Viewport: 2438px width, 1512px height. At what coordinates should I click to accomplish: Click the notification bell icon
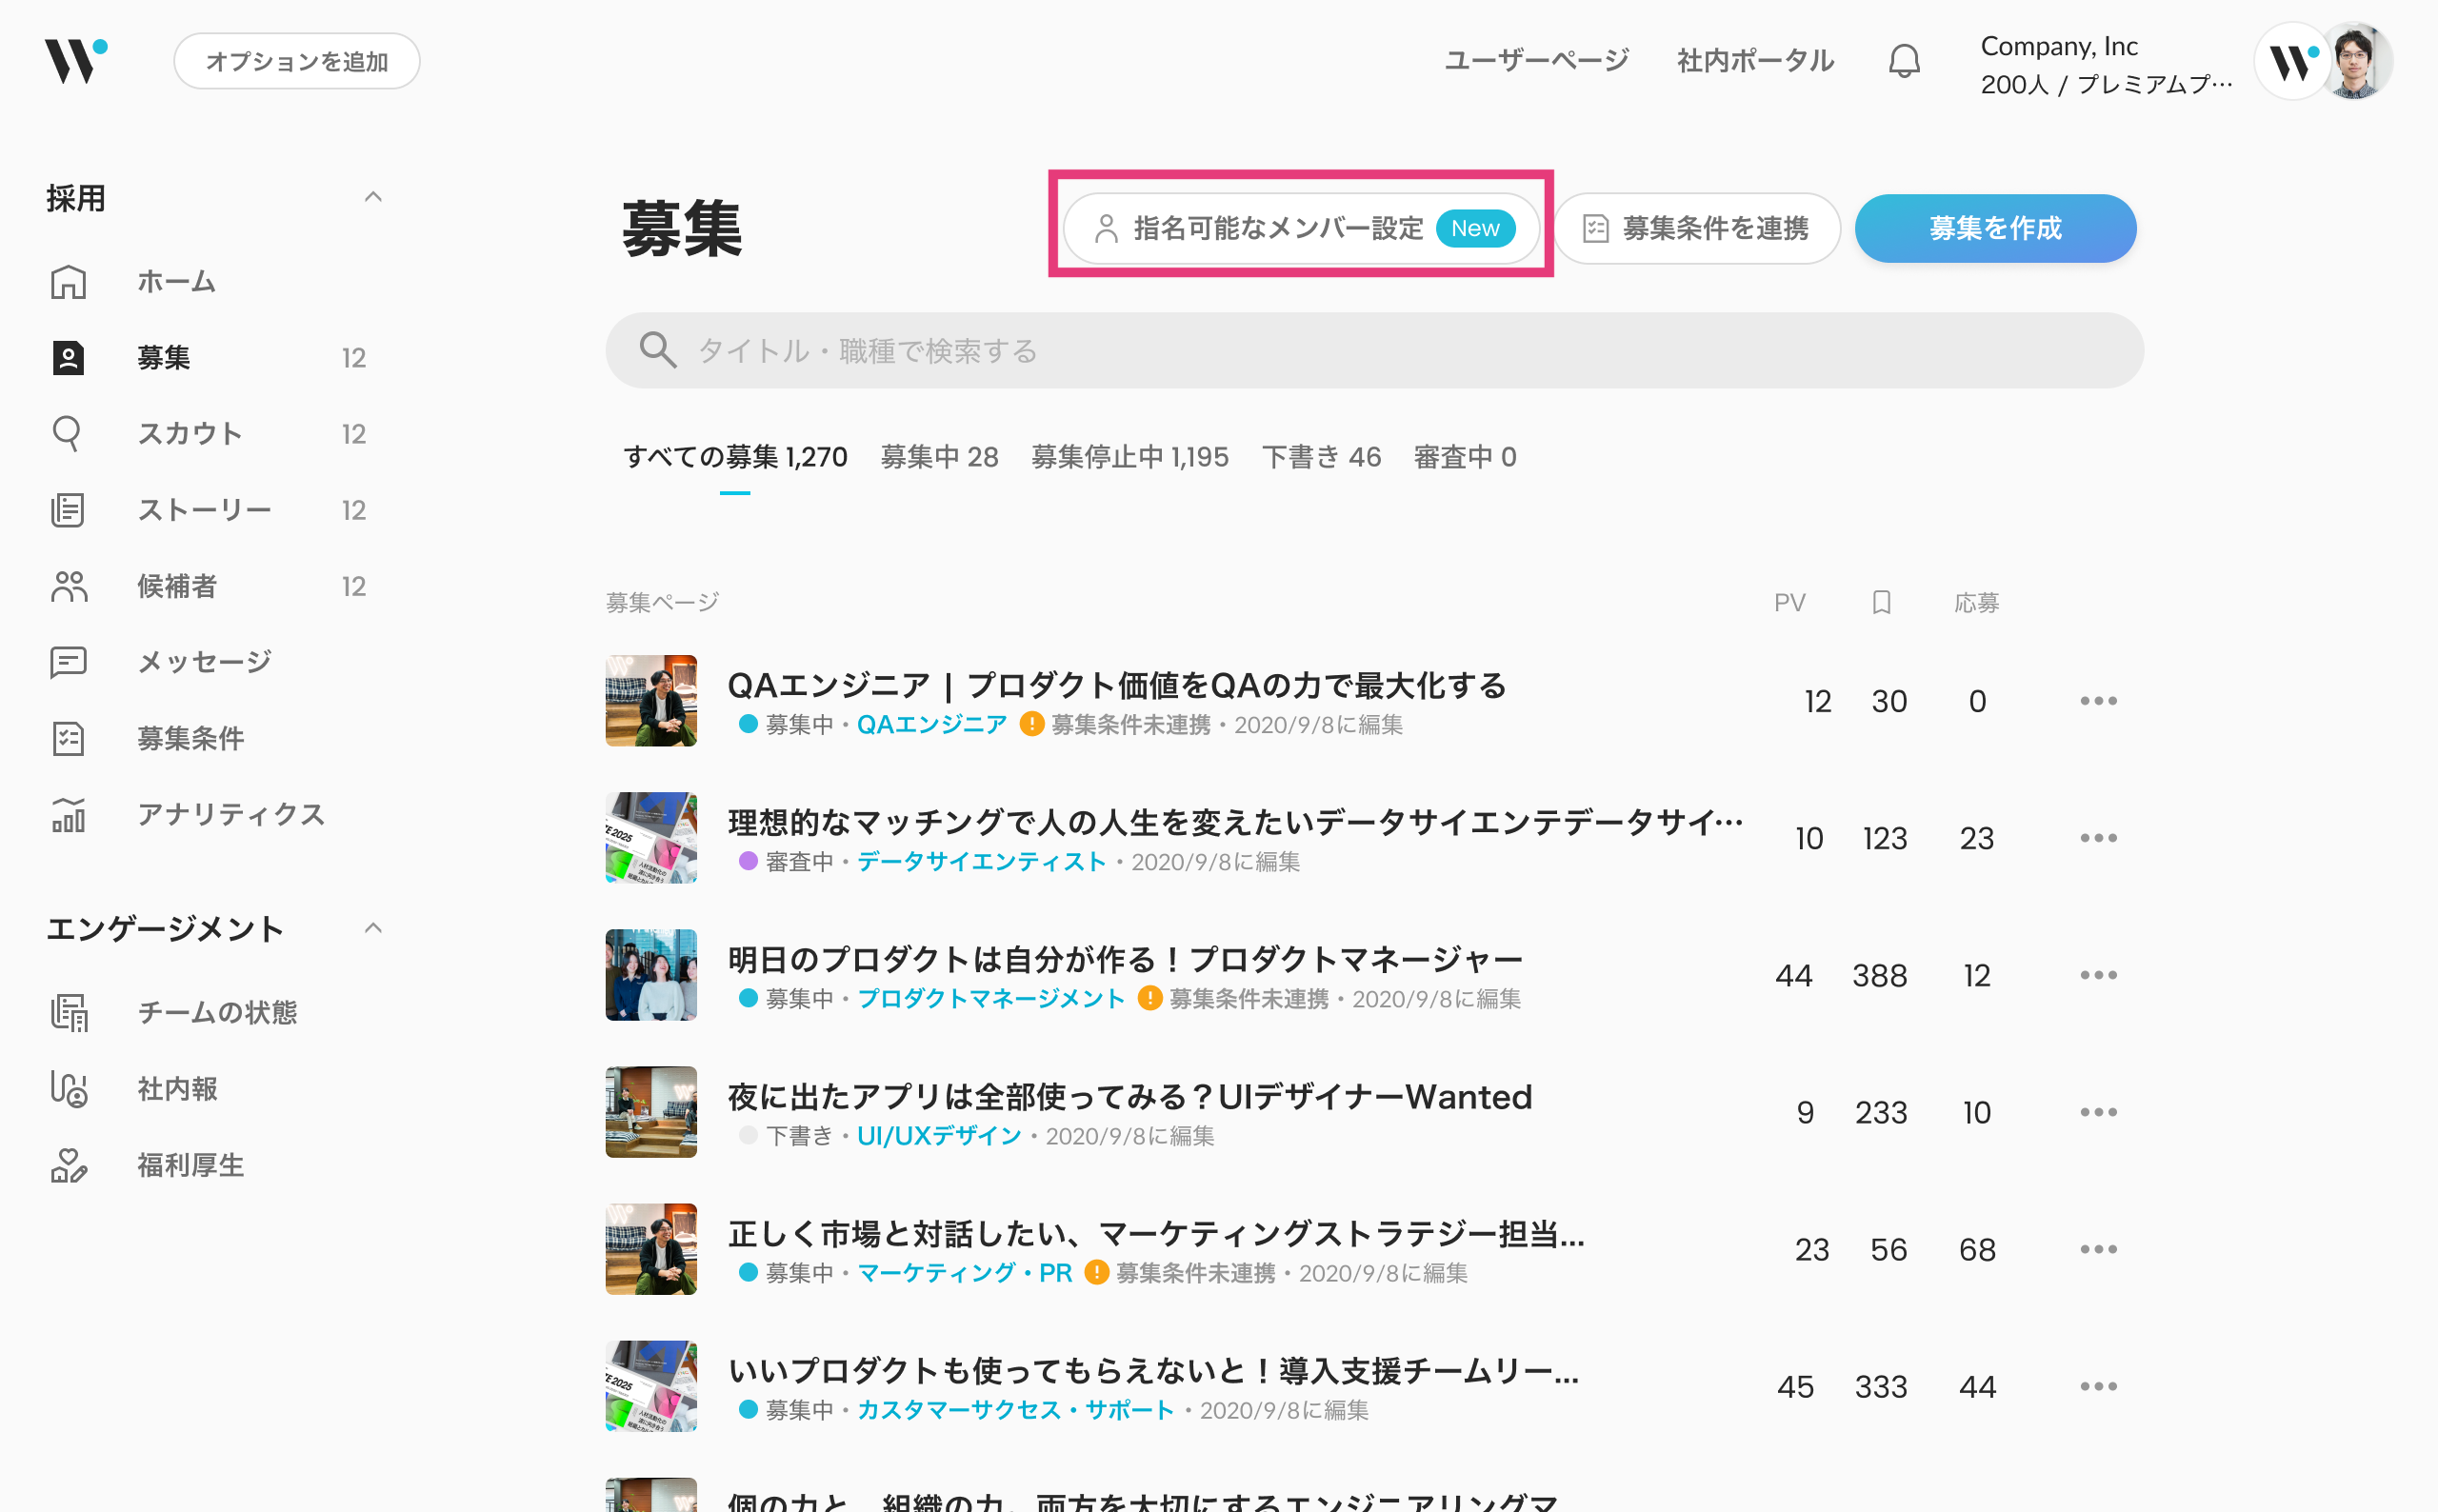[x=1903, y=62]
